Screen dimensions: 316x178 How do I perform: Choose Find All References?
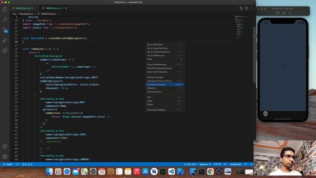[x=164, y=65]
